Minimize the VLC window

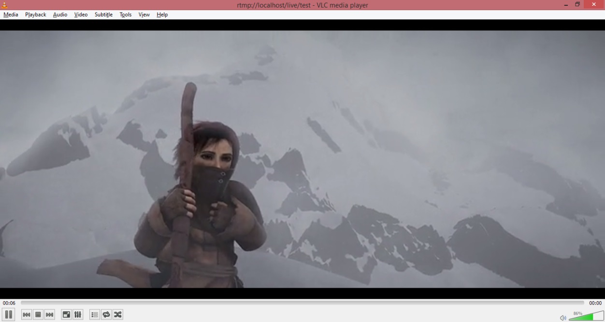coord(566,5)
